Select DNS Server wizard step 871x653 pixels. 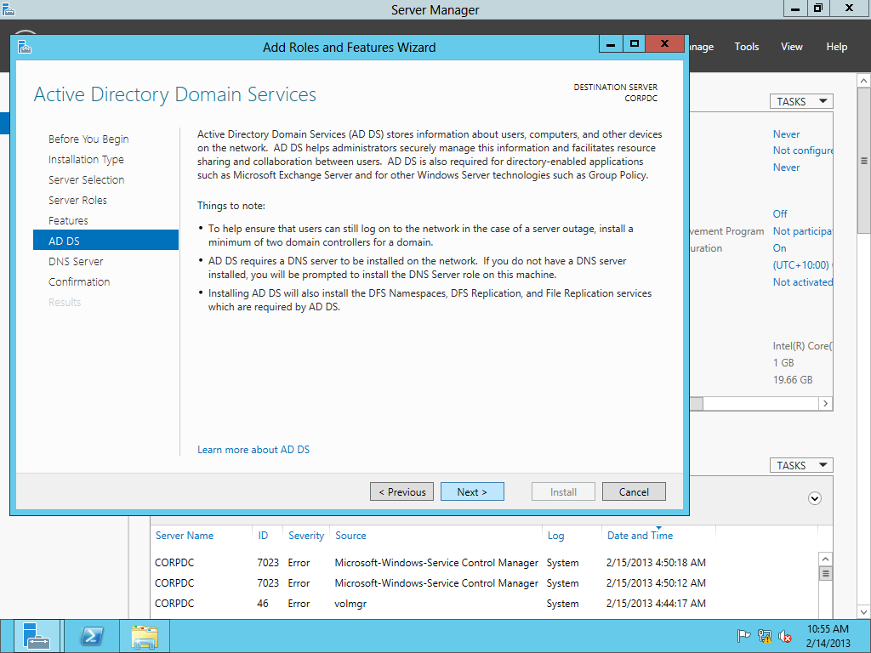tap(76, 261)
